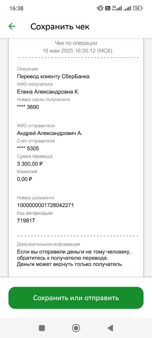
Task: Tap sender name Андрей Александрович А.
Action: 50,133
